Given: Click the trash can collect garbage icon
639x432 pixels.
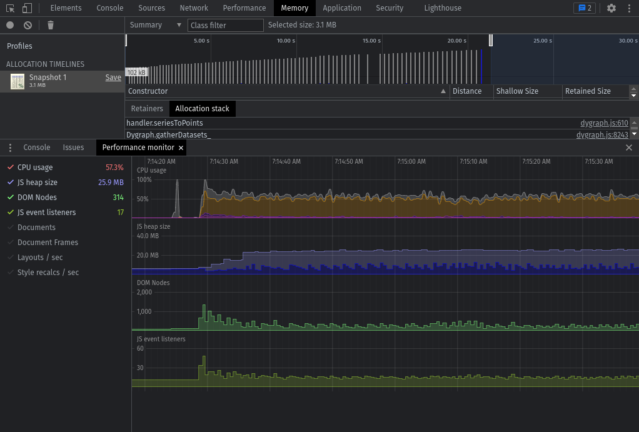Looking at the screenshot, I should (51, 25).
